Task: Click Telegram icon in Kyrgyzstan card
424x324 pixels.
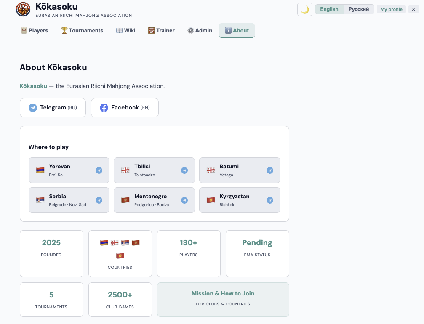Action: 270,200
